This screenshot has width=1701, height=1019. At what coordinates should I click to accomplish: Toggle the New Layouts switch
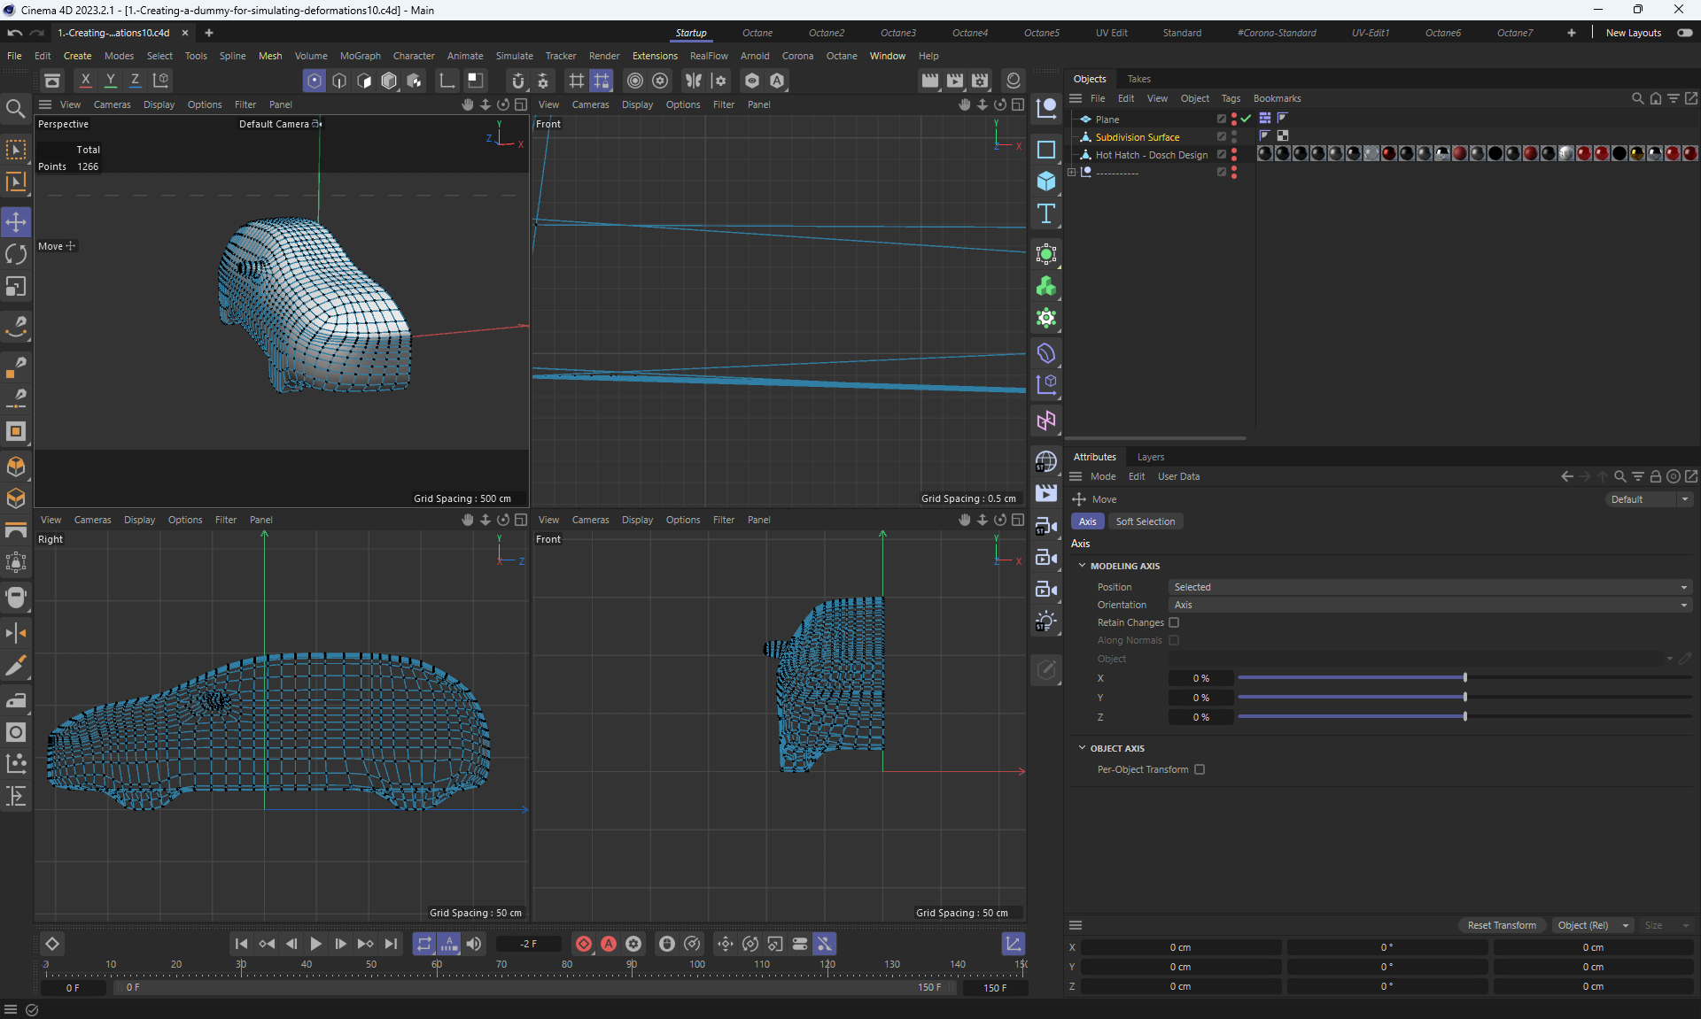(x=1684, y=33)
